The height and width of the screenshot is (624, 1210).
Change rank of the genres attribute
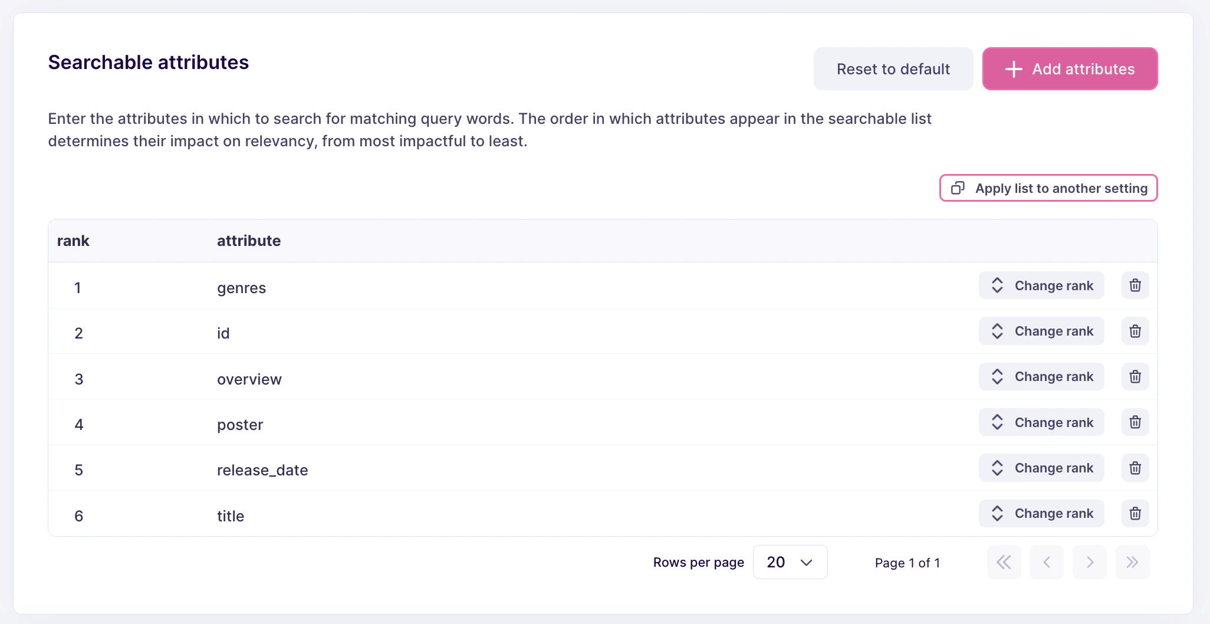pos(1041,285)
